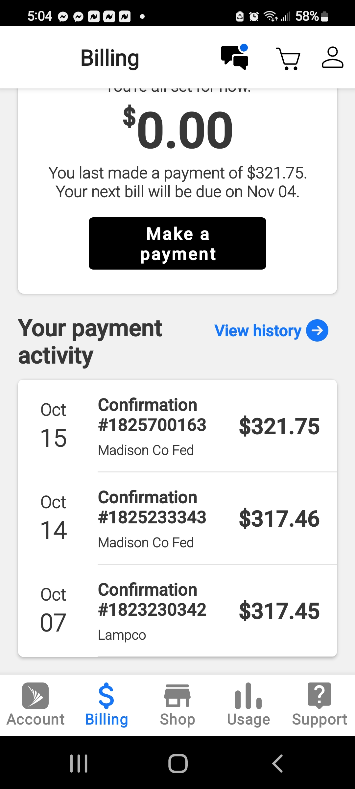Open the Shop tab
Image resolution: width=355 pixels, height=789 pixels.
tap(177, 704)
